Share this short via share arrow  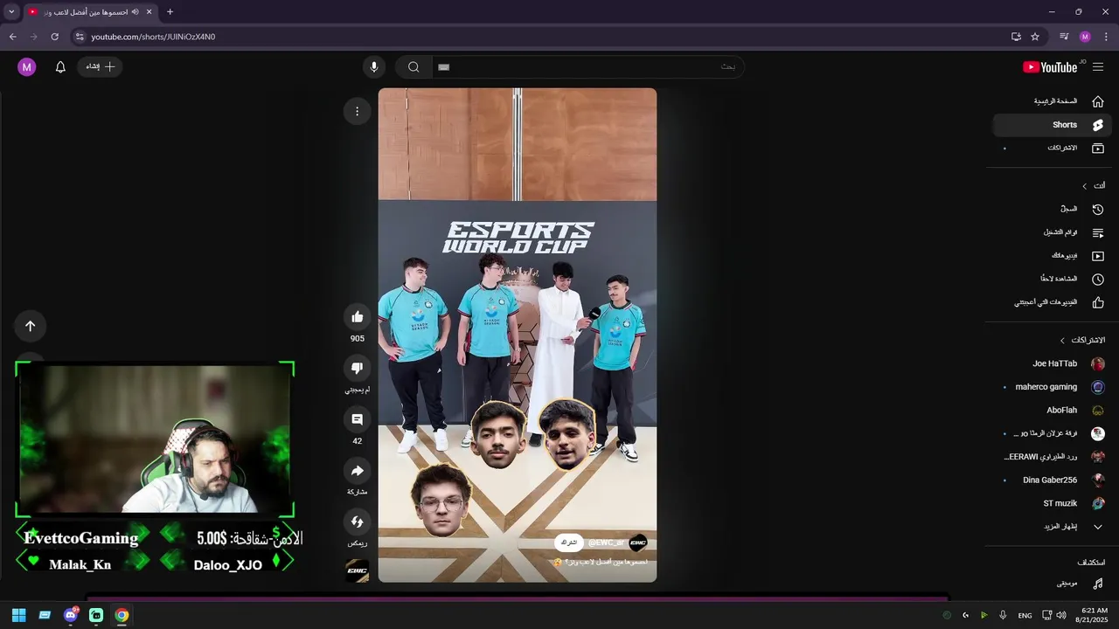(357, 471)
